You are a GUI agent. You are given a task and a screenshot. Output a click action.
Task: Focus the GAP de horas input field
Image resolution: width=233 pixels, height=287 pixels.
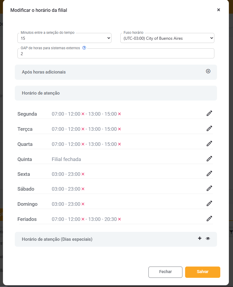click(116, 54)
